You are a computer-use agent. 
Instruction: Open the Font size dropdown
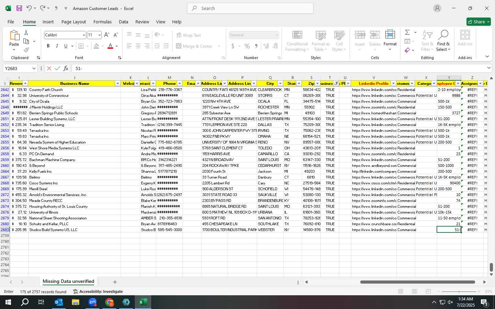[99, 35]
